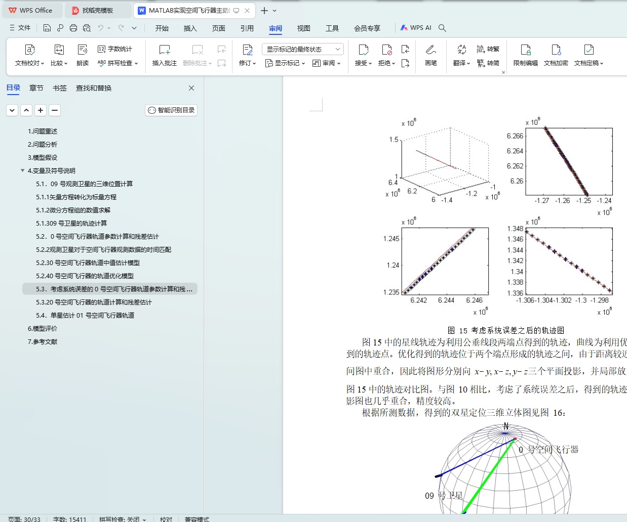Jump to outline 5.4 单星估计 entry
The width and height of the screenshot is (627, 522).
point(85,315)
